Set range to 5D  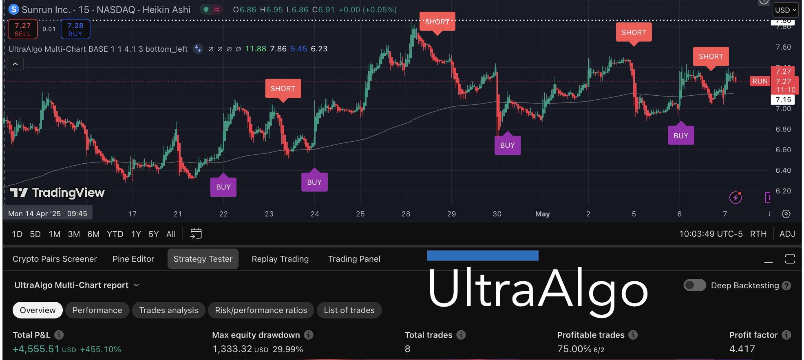click(x=35, y=234)
